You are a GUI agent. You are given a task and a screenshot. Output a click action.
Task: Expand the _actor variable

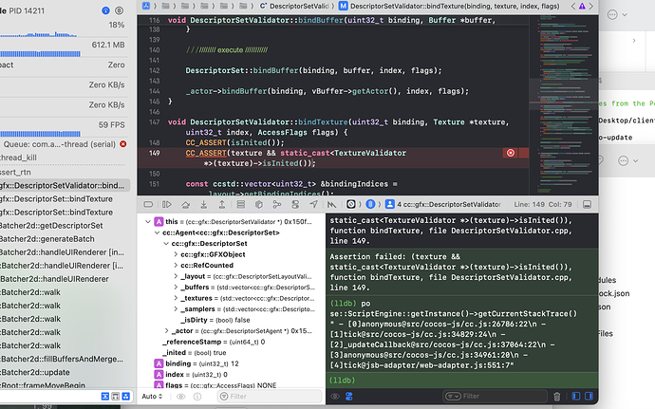click(x=166, y=331)
